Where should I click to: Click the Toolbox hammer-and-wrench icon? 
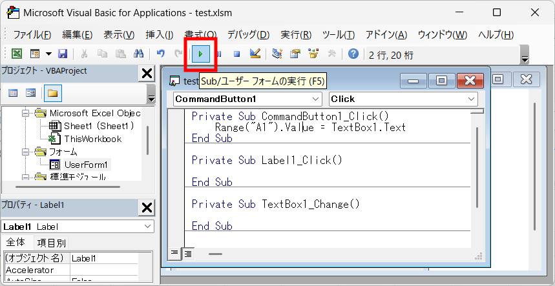coord(332,54)
